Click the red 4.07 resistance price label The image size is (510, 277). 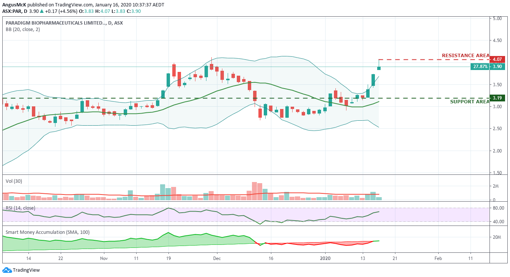[x=497, y=59]
